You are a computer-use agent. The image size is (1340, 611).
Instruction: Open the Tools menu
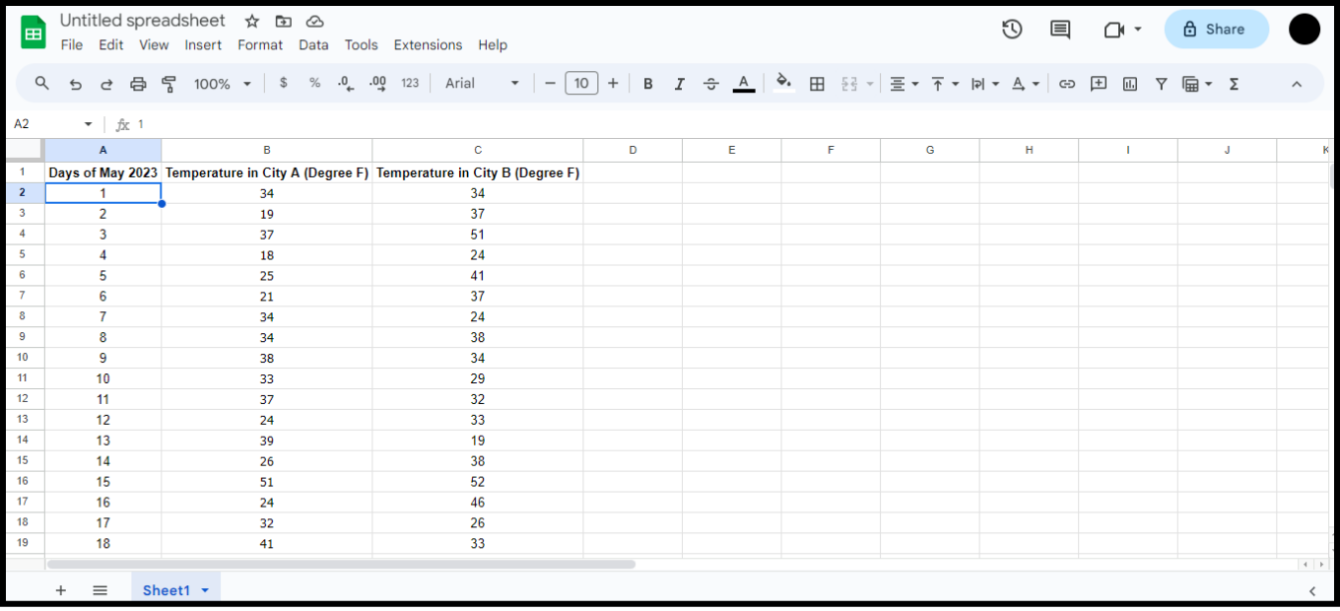[x=362, y=45]
